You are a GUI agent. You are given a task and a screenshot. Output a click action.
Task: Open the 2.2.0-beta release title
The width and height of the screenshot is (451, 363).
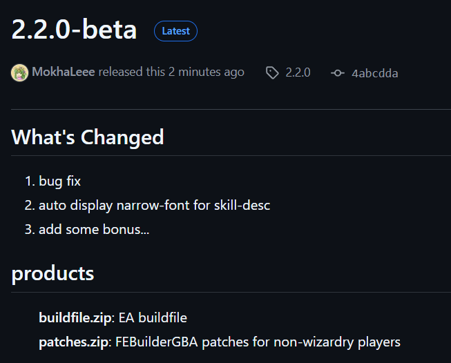[x=74, y=29]
